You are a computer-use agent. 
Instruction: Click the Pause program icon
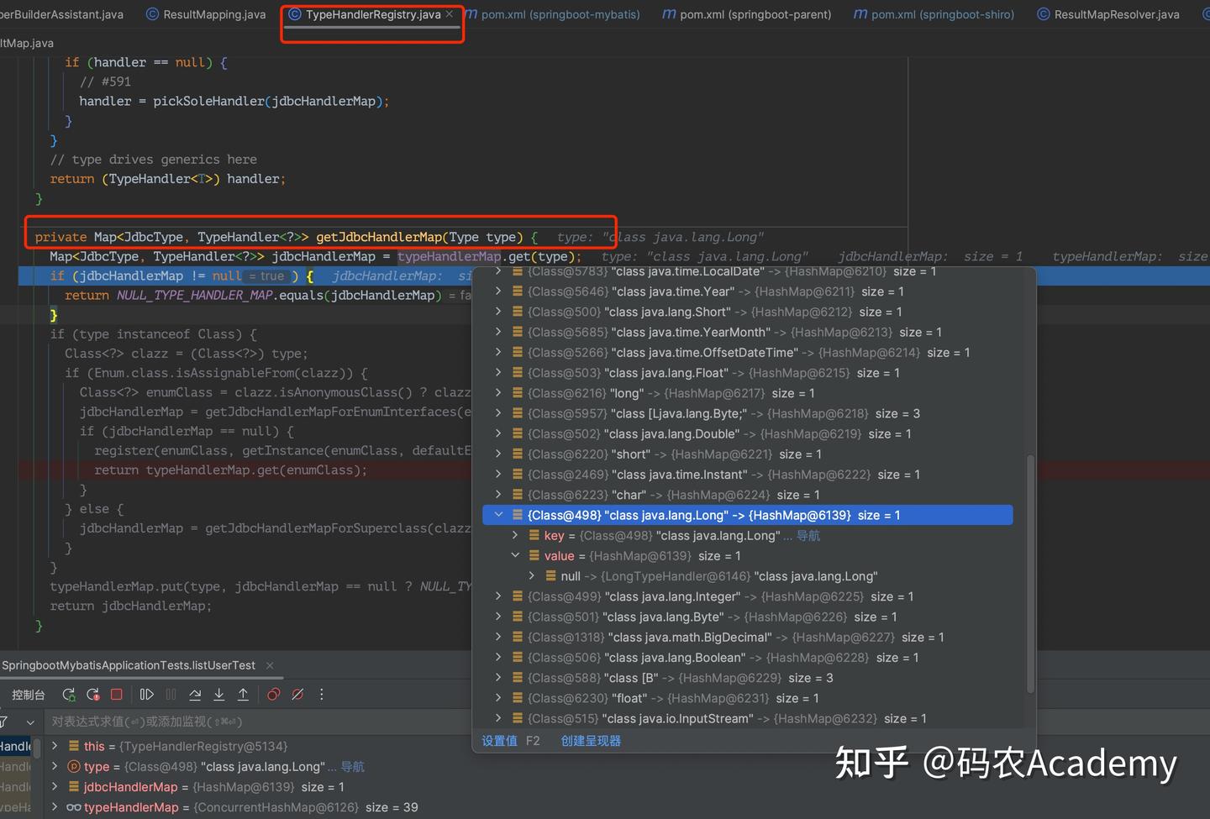[x=171, y=695]
